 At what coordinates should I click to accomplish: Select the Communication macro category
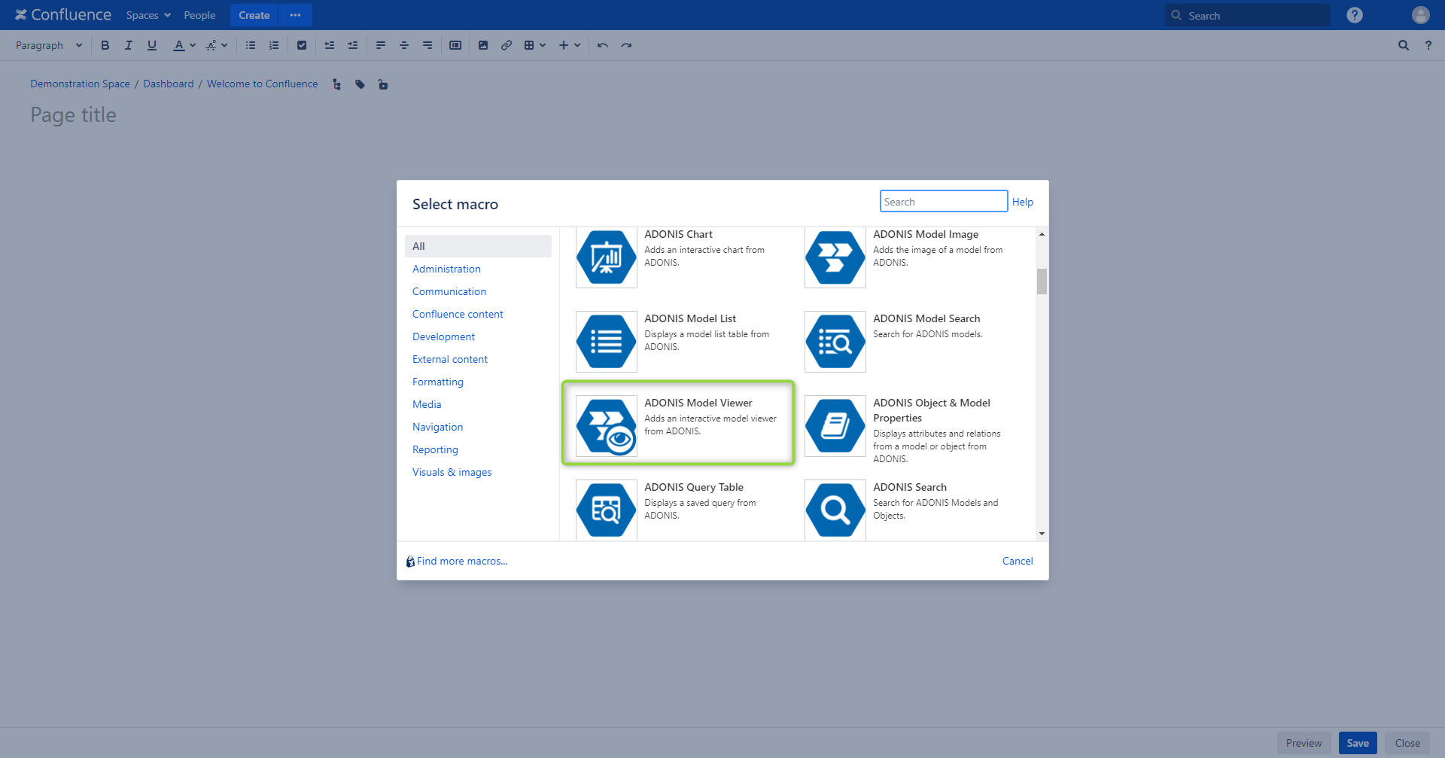coord(449,291)
